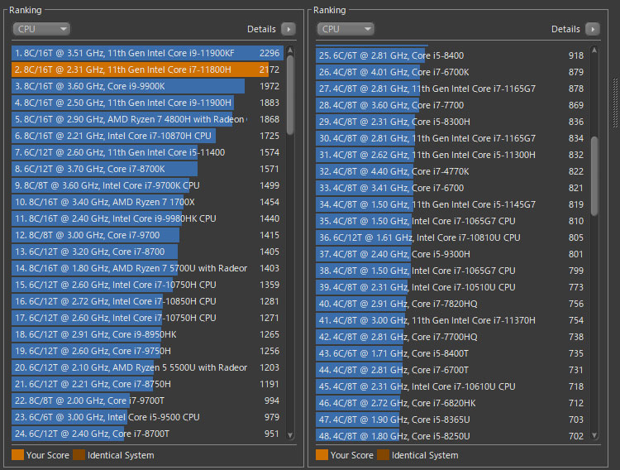Open the CPU dropdown in the right Ranking panel
Viewport: 620px width, 470px height.
coord(346,29)
